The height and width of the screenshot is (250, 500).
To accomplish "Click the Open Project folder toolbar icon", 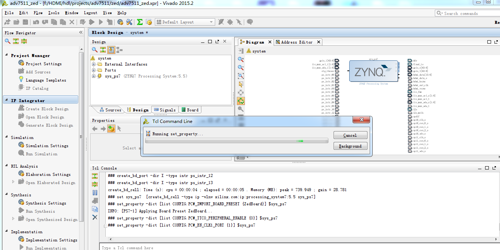I will pos(16,22).
